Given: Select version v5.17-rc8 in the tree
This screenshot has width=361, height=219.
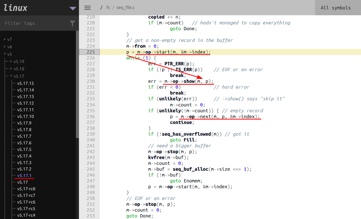Looking at the screenshot, I should (26, 189).
